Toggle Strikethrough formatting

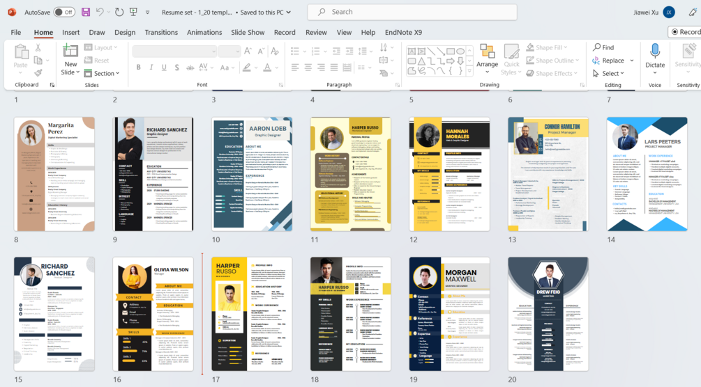[190, 68]
